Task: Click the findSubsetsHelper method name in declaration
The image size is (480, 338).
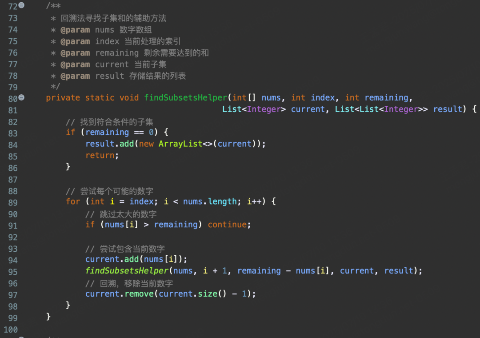Action: pos(185,98)
